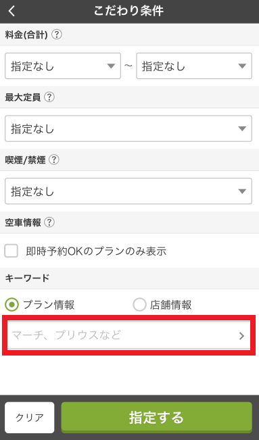Open the 最大定員 dropdown
Image resolution: width=259 pixels, height=440 pixels.
pyautogui.click(x=128, y=128)
